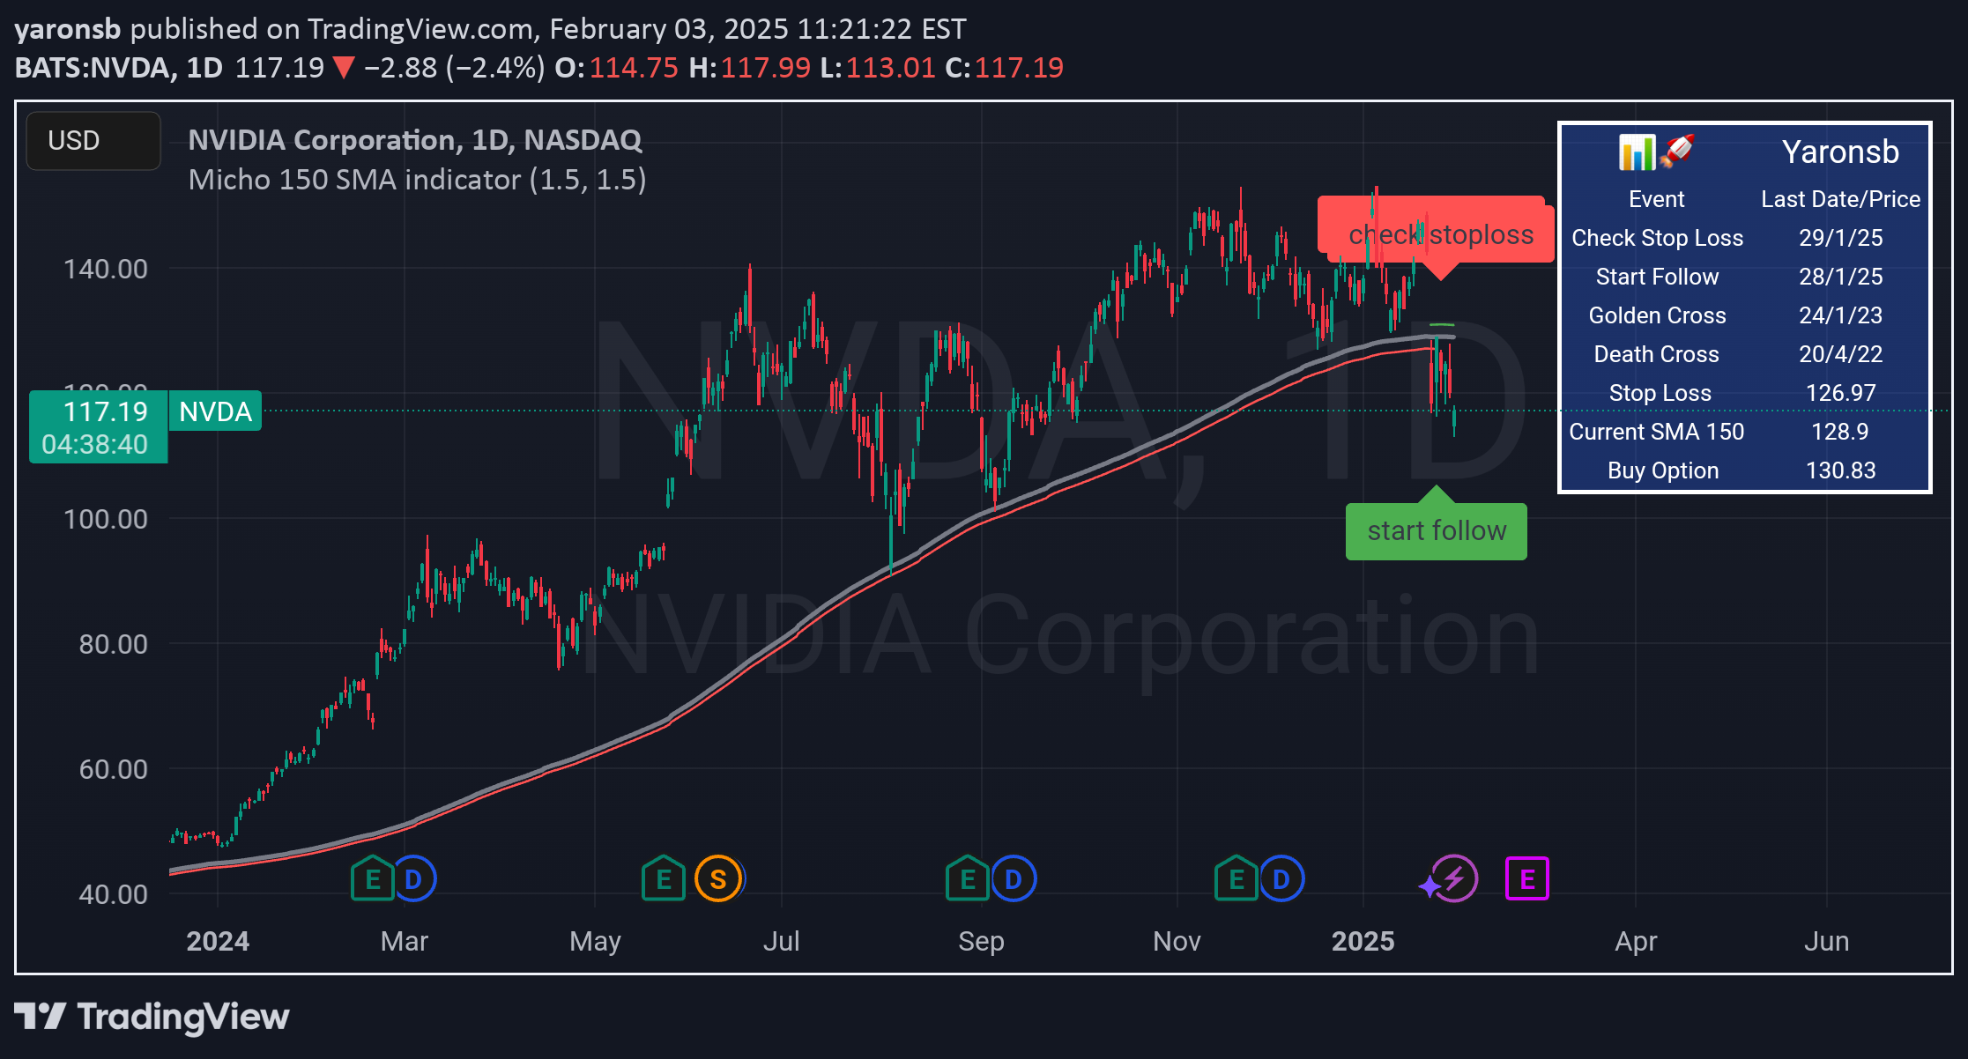The image size is (1968, 1059).
Task: Click the purple lightning bolt event icon
Action: [1453, 879]
